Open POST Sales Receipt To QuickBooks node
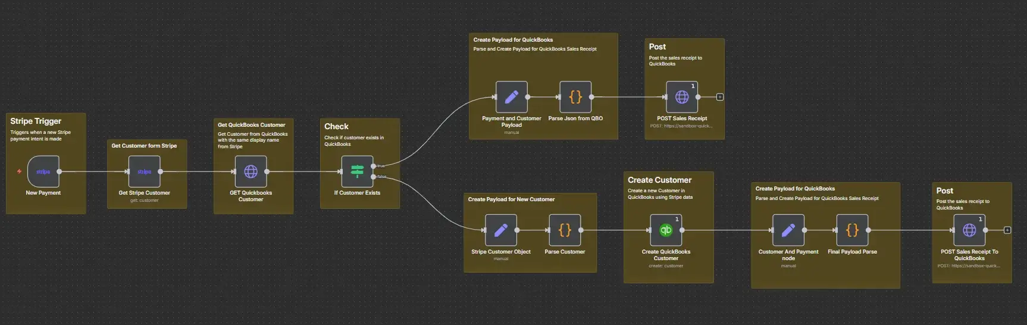The height and width of the screenshot is (325, 1027). (x=969, y=230)
